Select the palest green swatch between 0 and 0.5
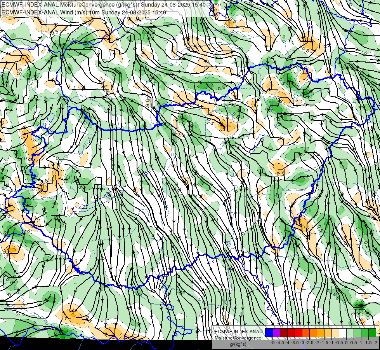This screenshot has width=380, height=350. click(350, 333)
